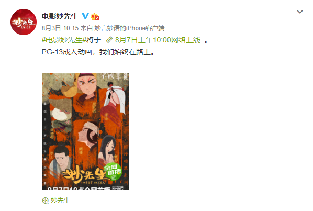
Task: Open the 8月3日 10:15 timestamp link
Action: point(60,28)
